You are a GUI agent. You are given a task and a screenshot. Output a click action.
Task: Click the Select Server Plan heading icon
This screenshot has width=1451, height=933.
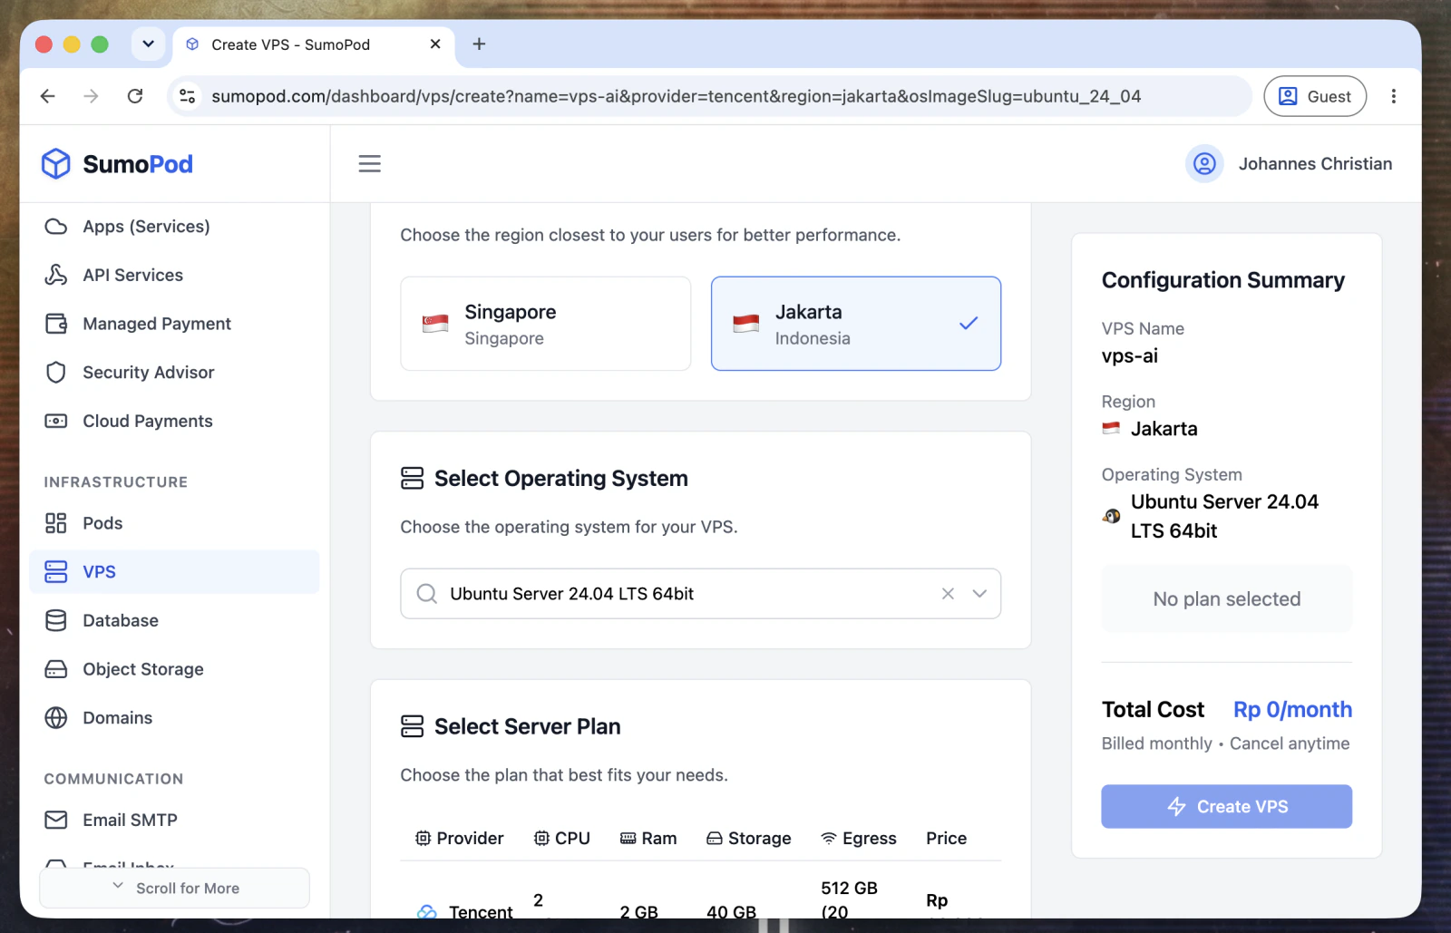(x=413, y=726)
